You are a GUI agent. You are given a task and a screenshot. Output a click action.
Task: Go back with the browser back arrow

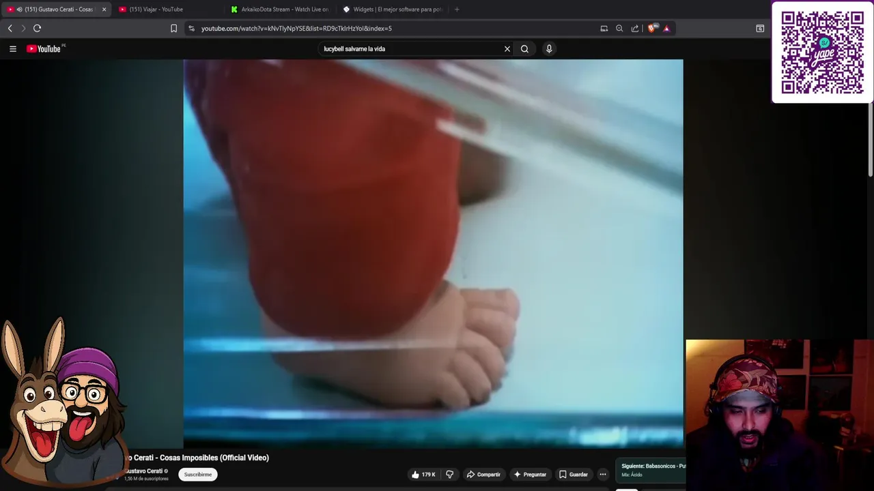(x=10, y=28)
